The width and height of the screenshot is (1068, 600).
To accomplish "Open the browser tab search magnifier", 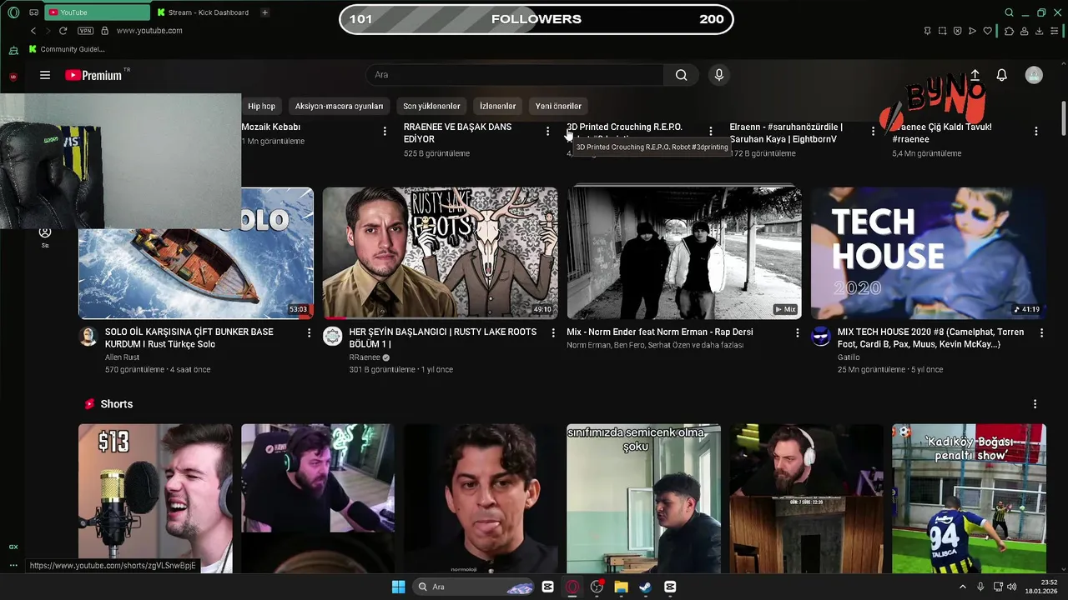I will [1009, 12].
